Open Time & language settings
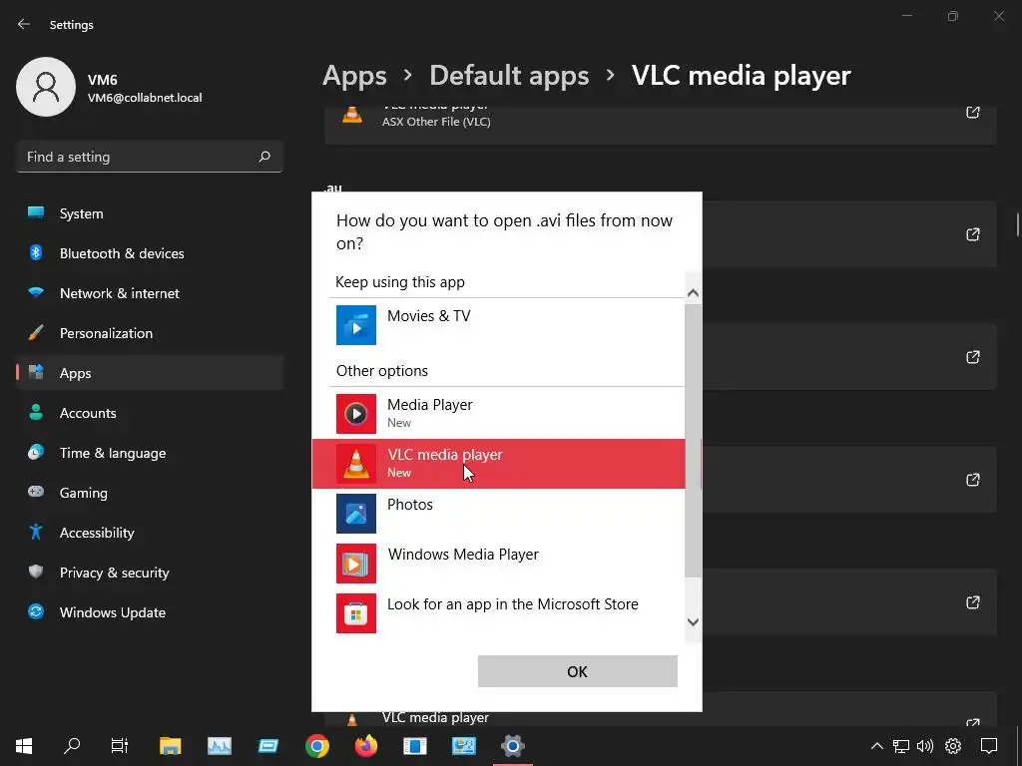Image resolution: width=1022 pixels, height=766 pixels. [150, 453]
